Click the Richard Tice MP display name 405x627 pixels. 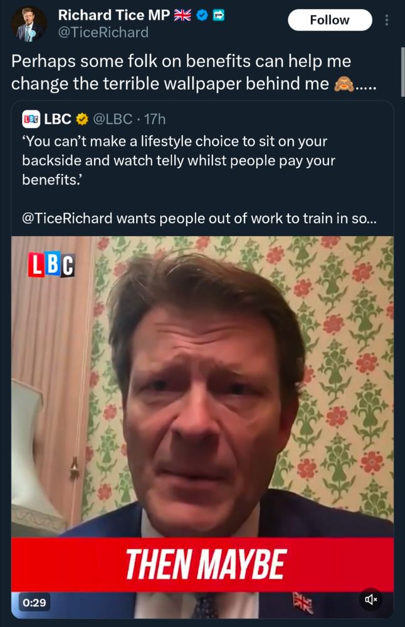[114, 15]
